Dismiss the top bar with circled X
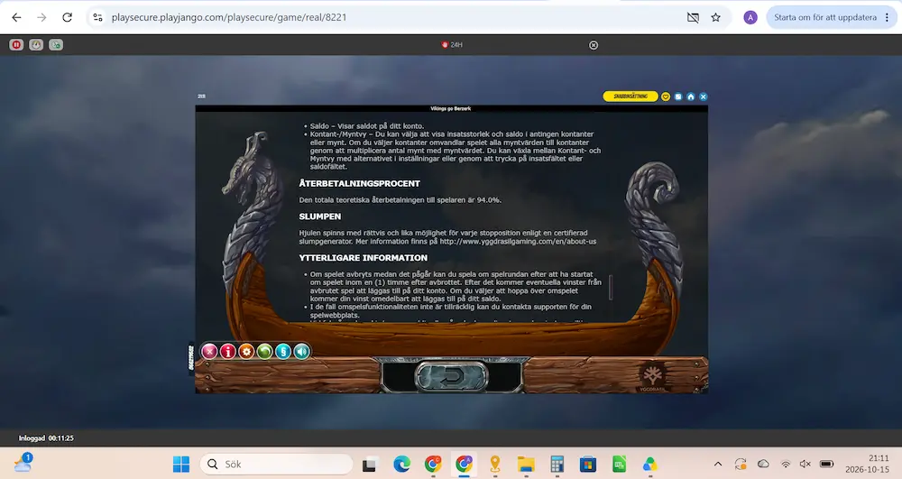This screenshot has height=479, width=902. [594, 45]
